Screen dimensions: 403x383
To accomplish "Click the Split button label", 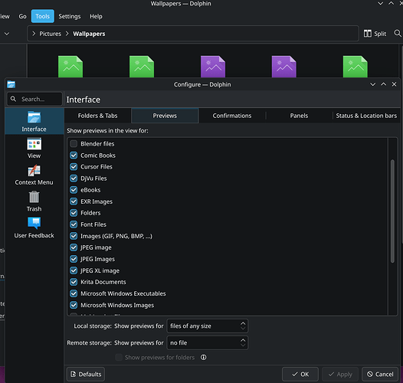I will click(380, 34).
